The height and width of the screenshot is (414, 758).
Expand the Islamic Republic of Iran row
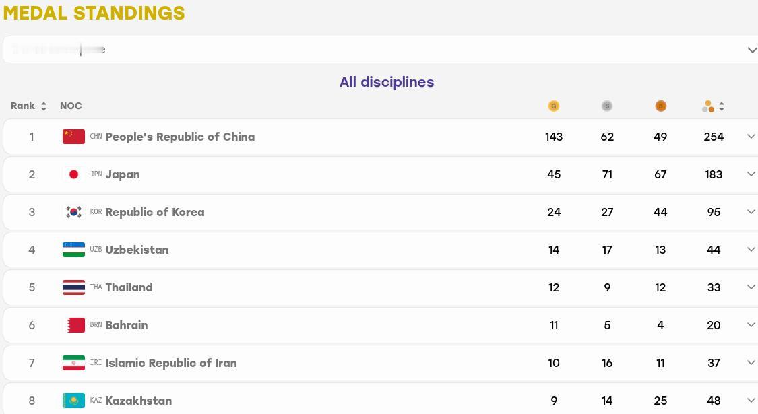(x=751, y=363)
